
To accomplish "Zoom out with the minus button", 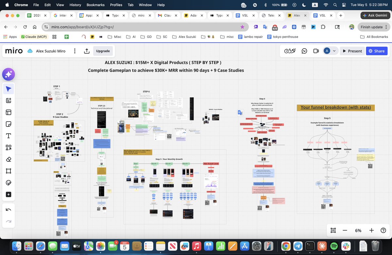I will point(345,230).
